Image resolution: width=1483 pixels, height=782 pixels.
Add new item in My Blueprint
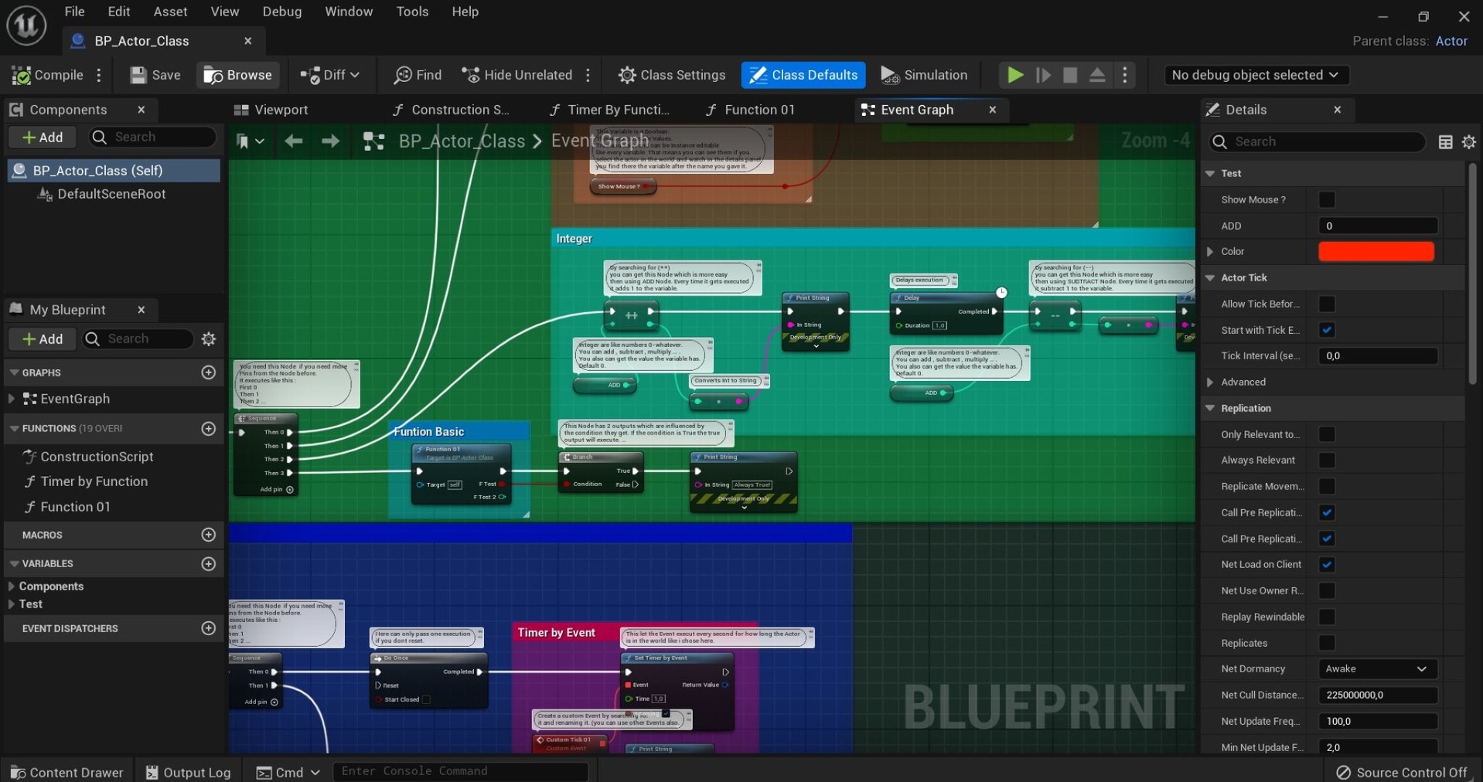coord(43,338)
